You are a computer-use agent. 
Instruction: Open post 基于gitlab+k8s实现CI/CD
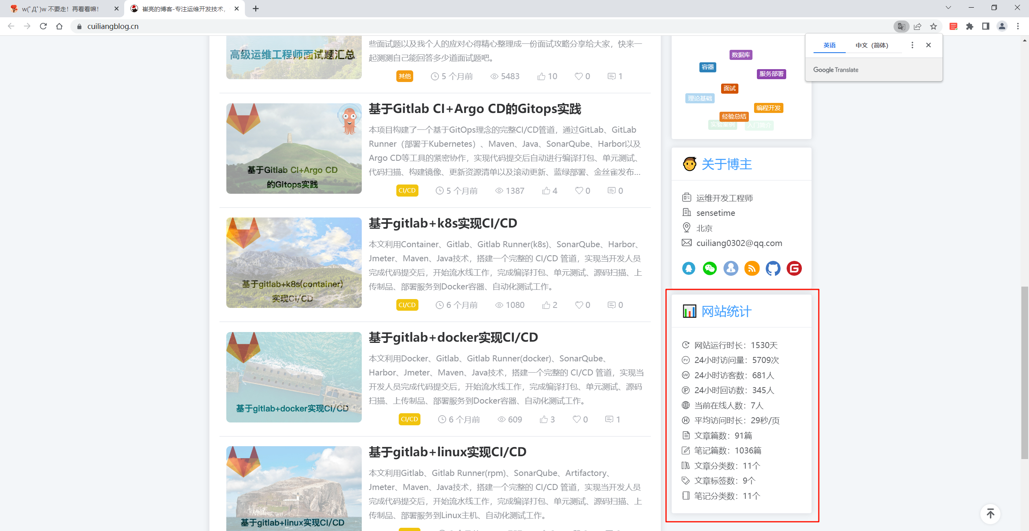(443, 223)
